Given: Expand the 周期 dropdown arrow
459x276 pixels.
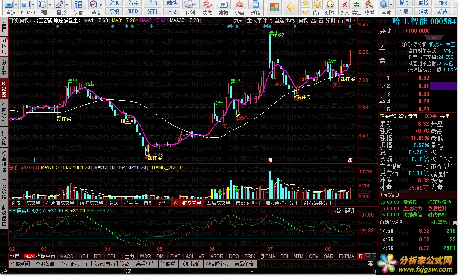Looking at the screenshot, I should 50,5.
